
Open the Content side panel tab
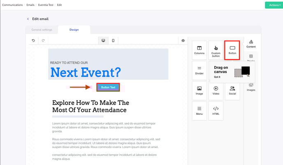click(x=251, y=44)
